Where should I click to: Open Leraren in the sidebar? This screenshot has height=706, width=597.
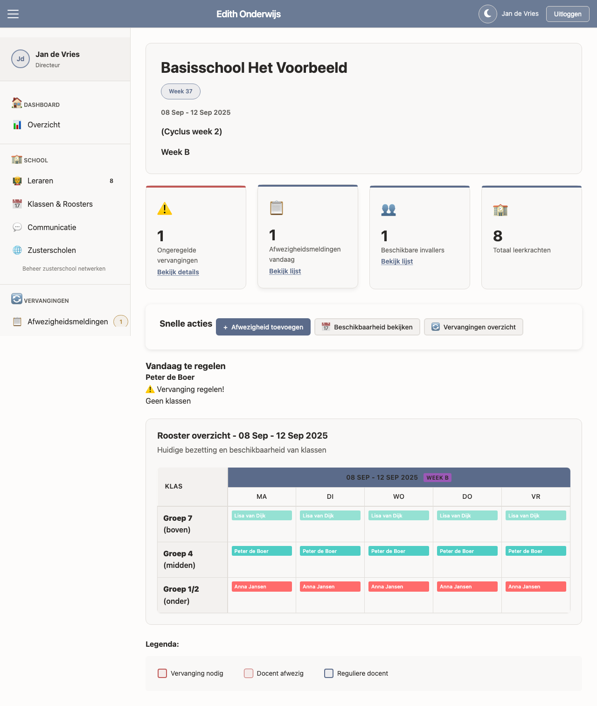65,181
